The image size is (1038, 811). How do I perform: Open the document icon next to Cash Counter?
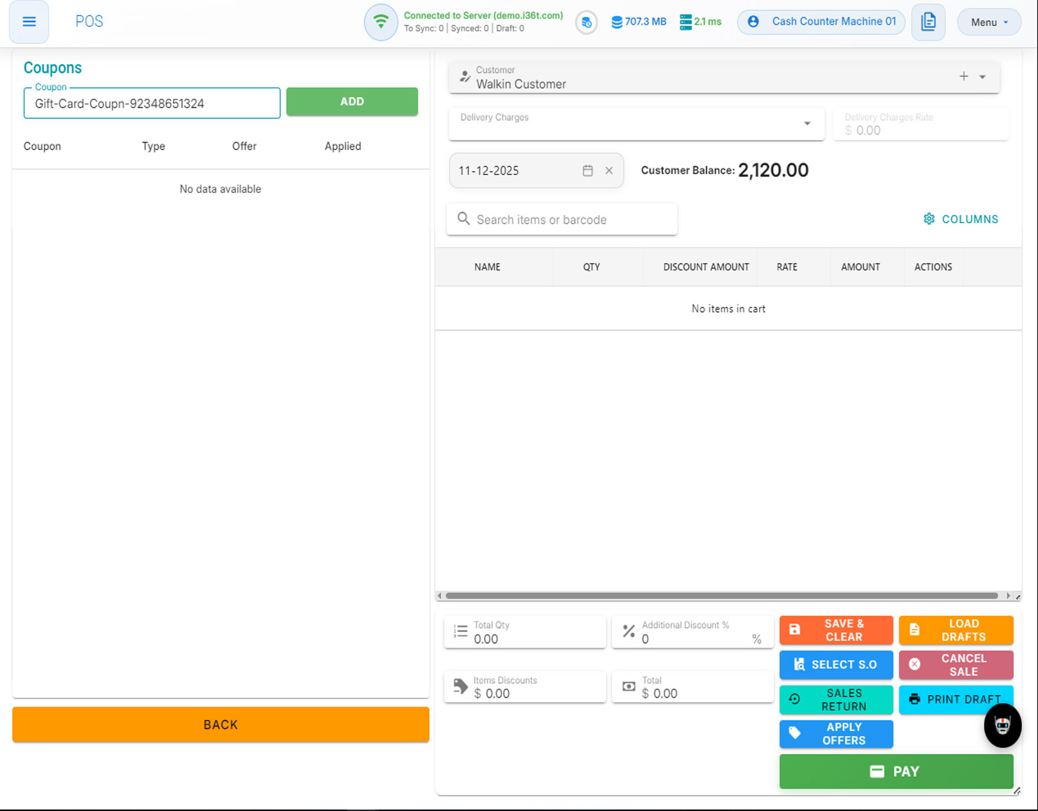(x=928, y=22)
